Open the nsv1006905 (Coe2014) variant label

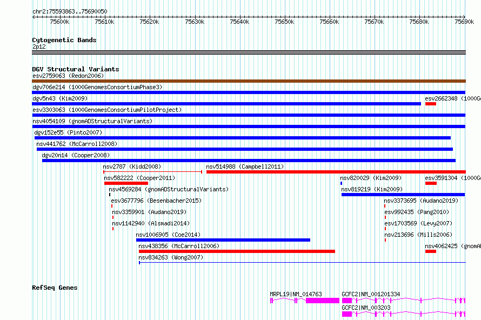tap(168, 235)
